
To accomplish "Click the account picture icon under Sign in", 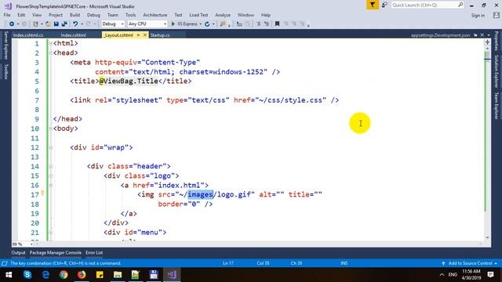I will coord(497,15).
